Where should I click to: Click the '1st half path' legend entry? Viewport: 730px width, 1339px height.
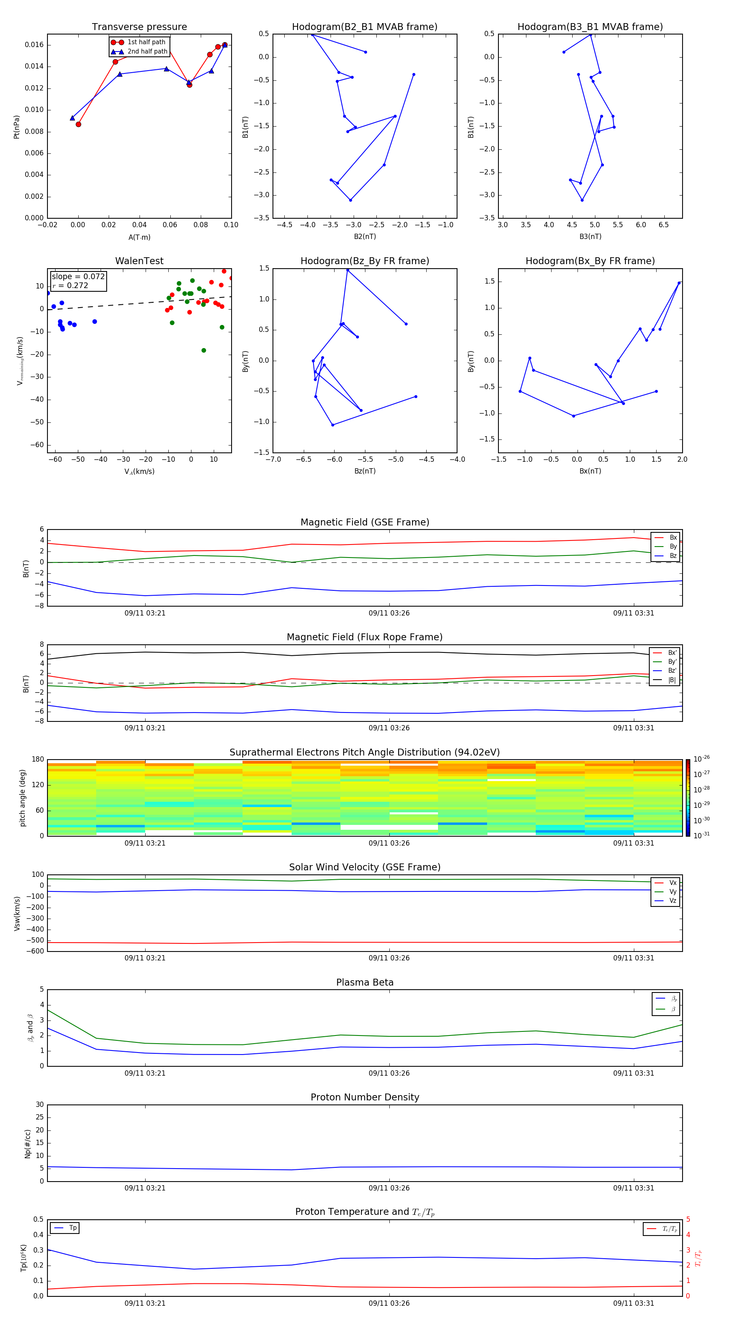(139, 42)
